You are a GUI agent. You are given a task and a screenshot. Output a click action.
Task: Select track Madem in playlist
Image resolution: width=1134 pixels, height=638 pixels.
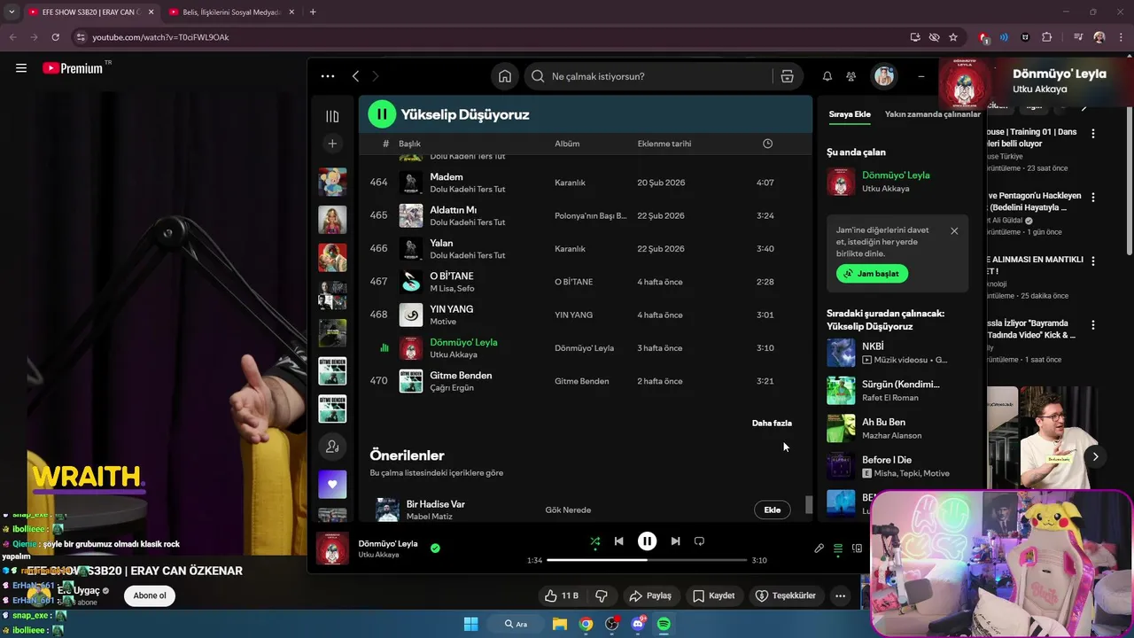585,183
